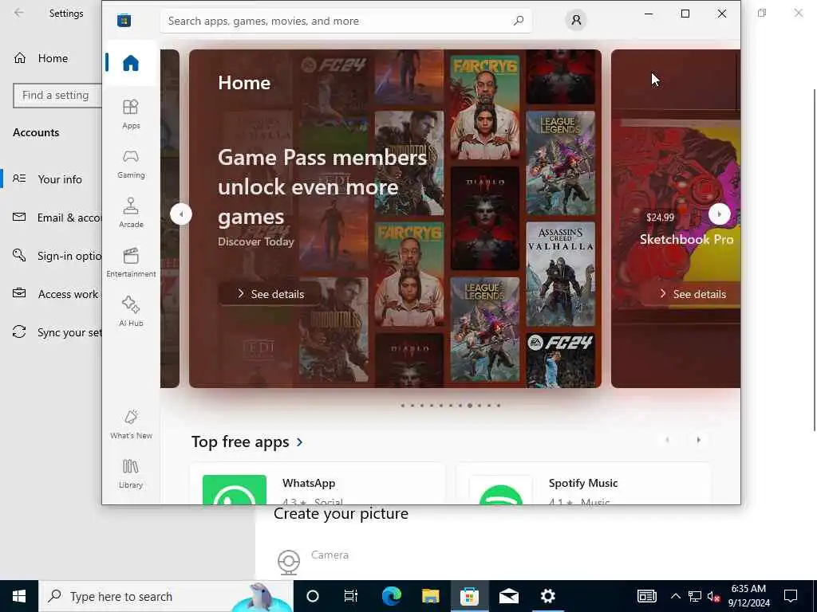Open the Arcade section in the Store sidebar
This screenshot has width=817, height=612.
point(131,213)
